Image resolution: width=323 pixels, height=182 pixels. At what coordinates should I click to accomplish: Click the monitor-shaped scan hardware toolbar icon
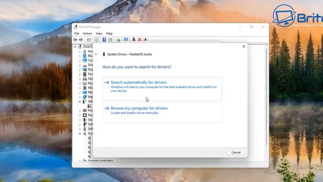tap(126, 39)
